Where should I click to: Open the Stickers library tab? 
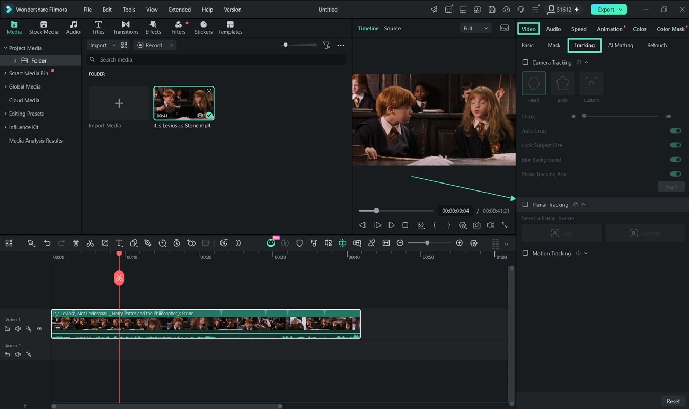coord(204,28)
